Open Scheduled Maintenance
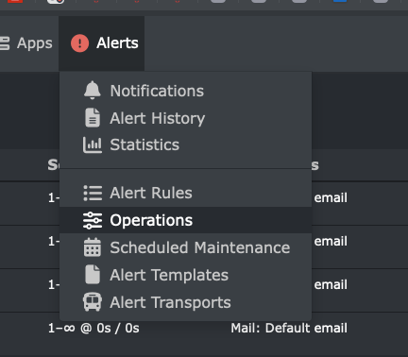 click(186, 247)
